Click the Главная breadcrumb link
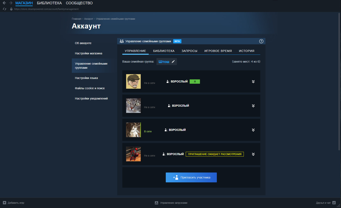The image size is (341, 208). (x=76, y=19)
